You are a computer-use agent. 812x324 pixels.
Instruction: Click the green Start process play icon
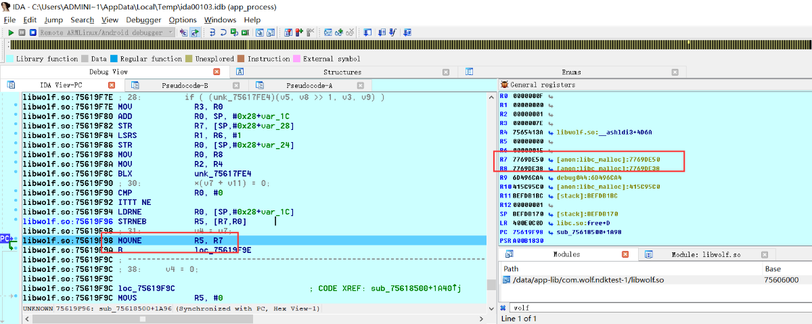12,32
